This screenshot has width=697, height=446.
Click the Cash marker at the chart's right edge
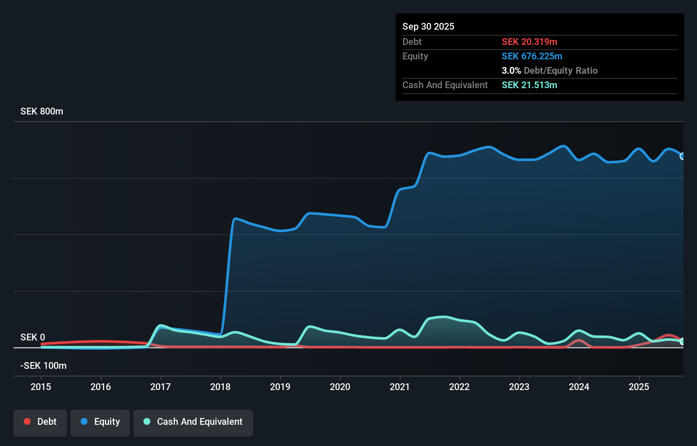pos(683,341)
